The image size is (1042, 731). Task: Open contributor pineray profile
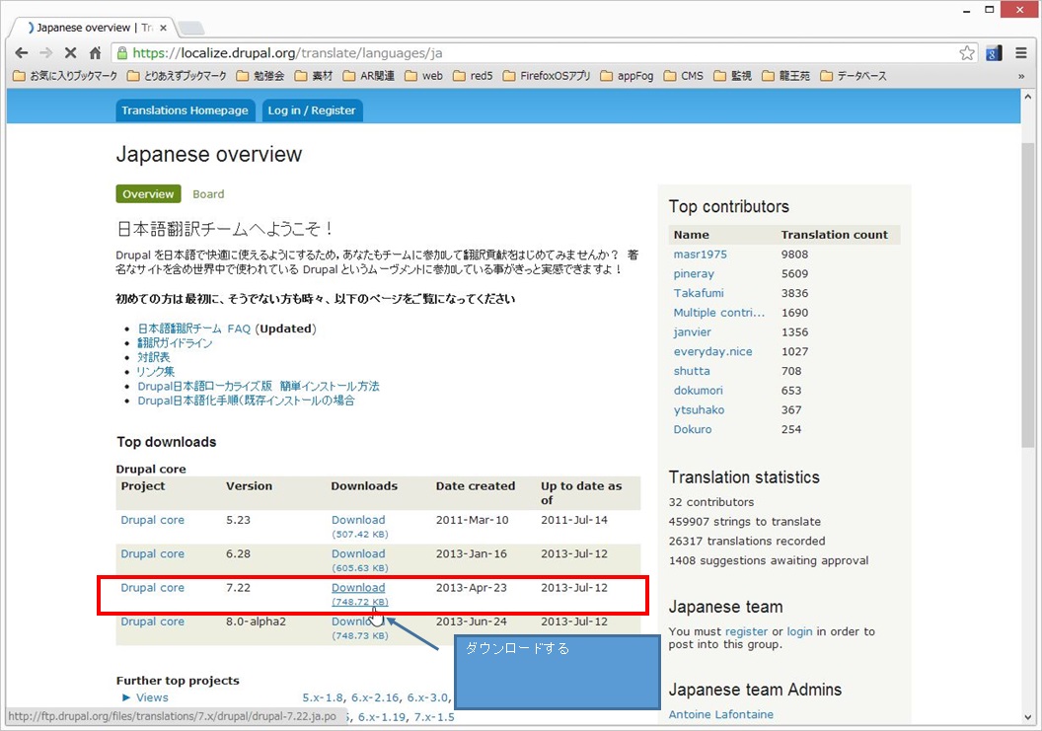tap(694, 273)
